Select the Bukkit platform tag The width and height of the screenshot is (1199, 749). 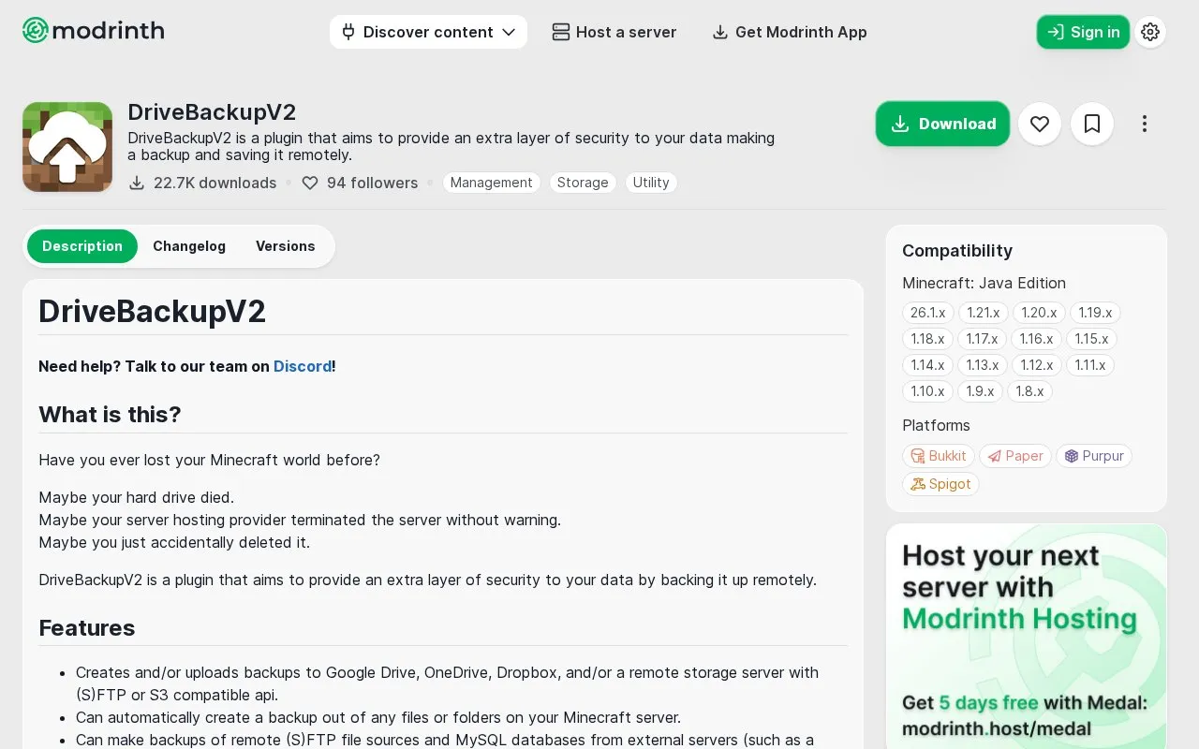click(x=939, y=456)
